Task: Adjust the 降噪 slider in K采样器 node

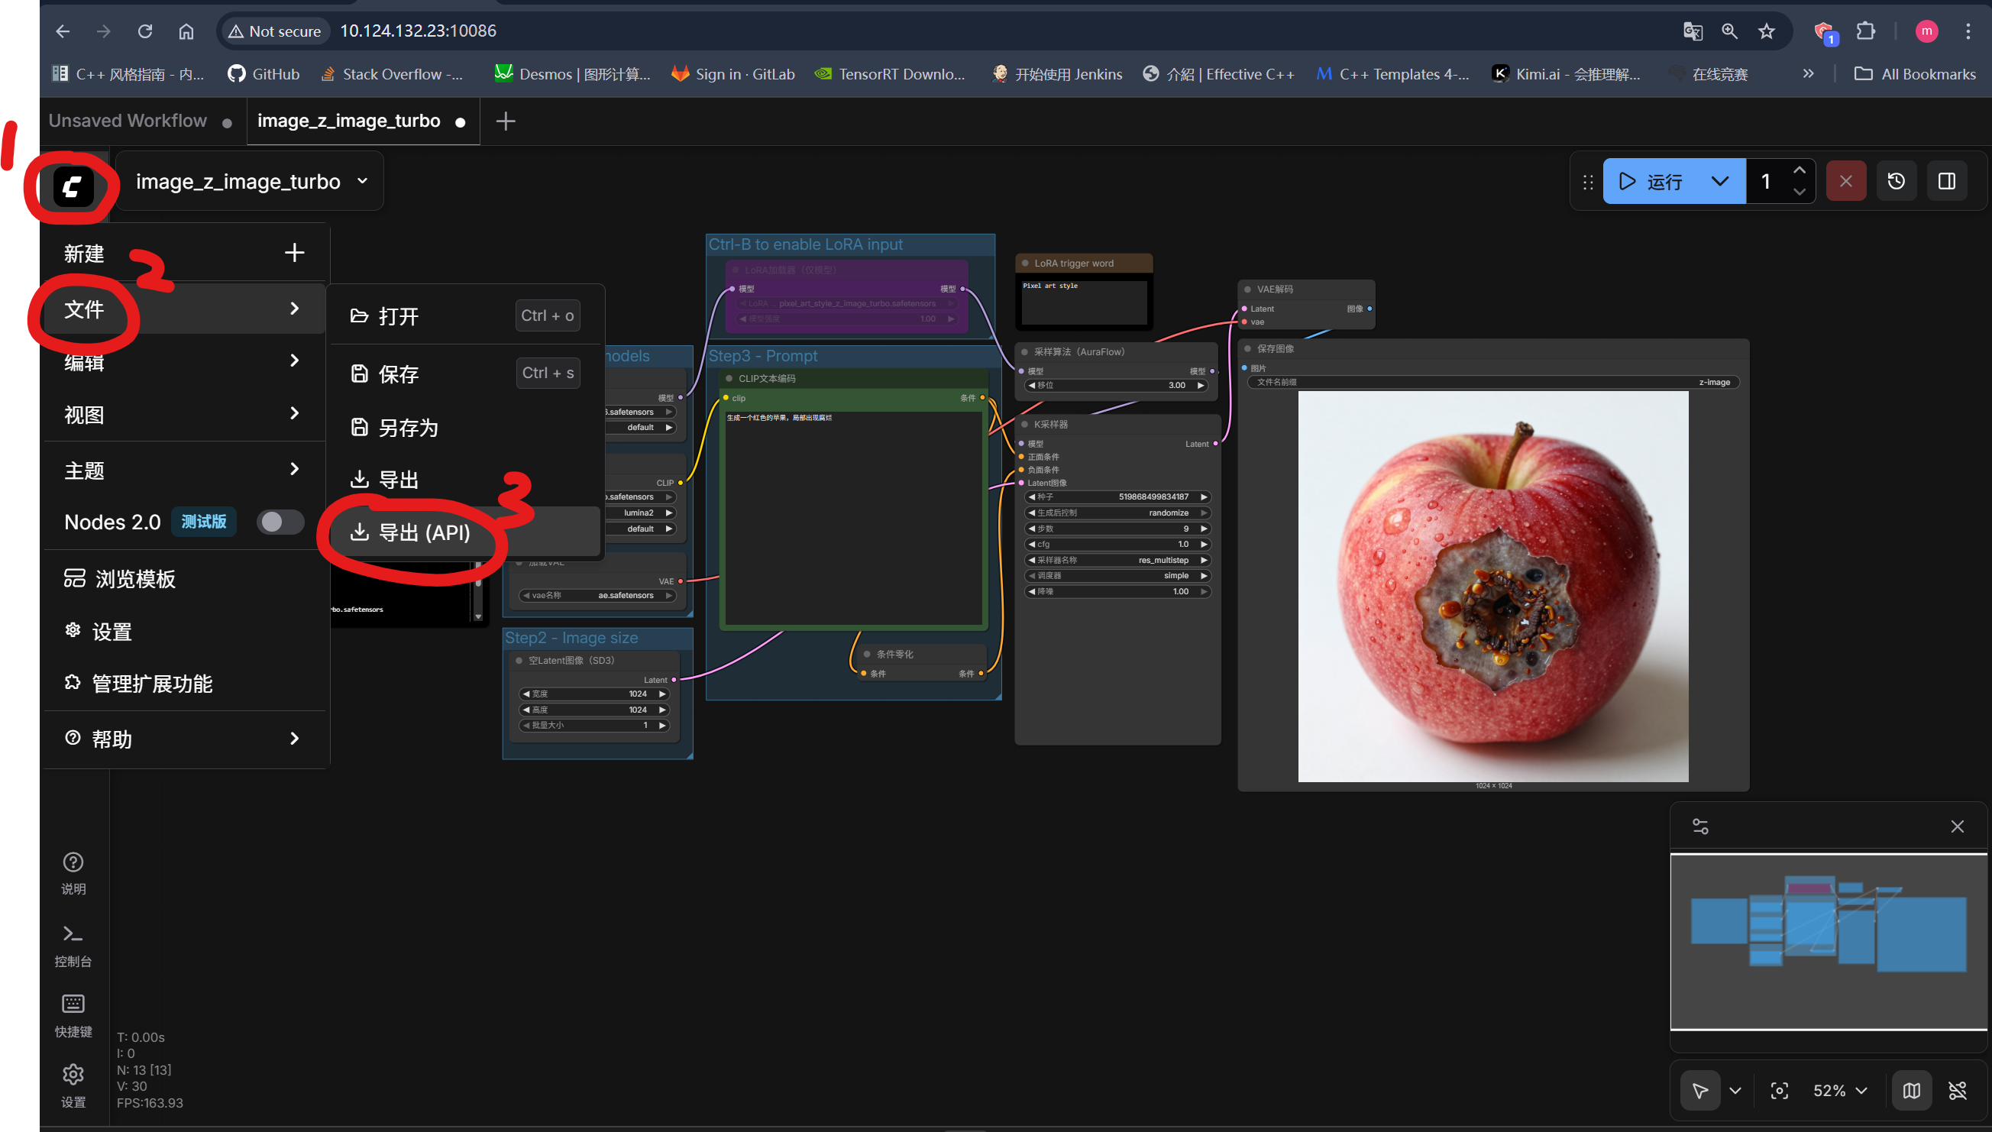Action: [x=1117, y=591]
